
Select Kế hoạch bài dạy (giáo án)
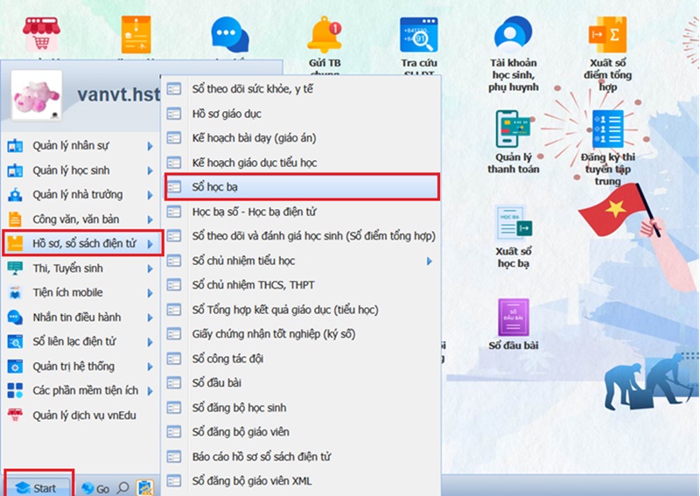click(302, 138)
